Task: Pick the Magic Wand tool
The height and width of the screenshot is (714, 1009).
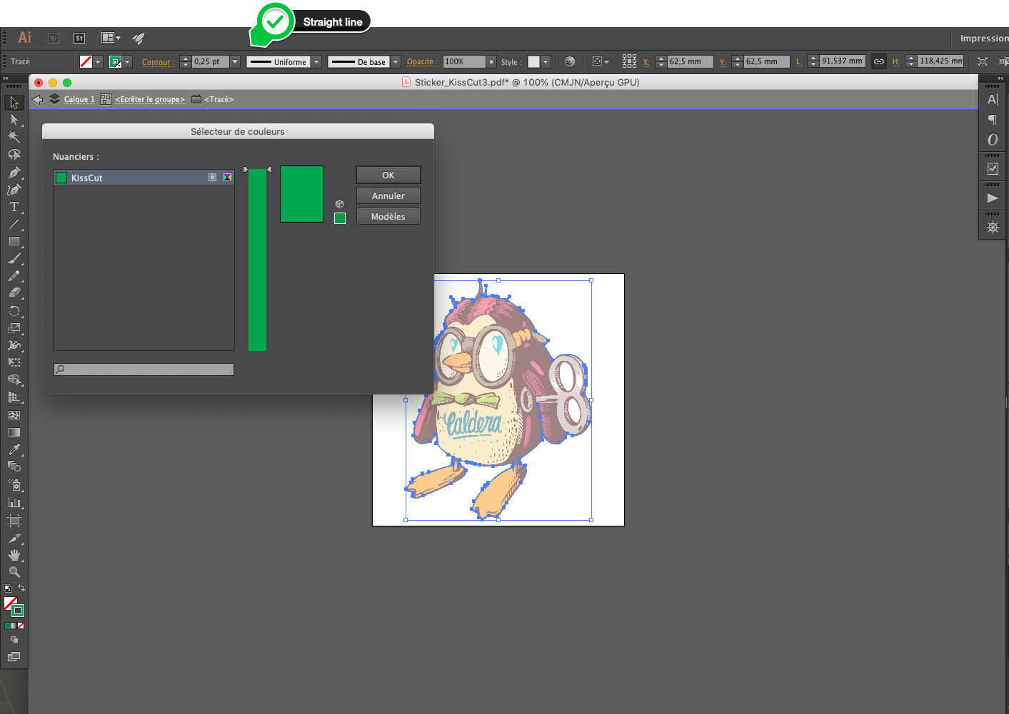Action: click(x=14, y=137)
